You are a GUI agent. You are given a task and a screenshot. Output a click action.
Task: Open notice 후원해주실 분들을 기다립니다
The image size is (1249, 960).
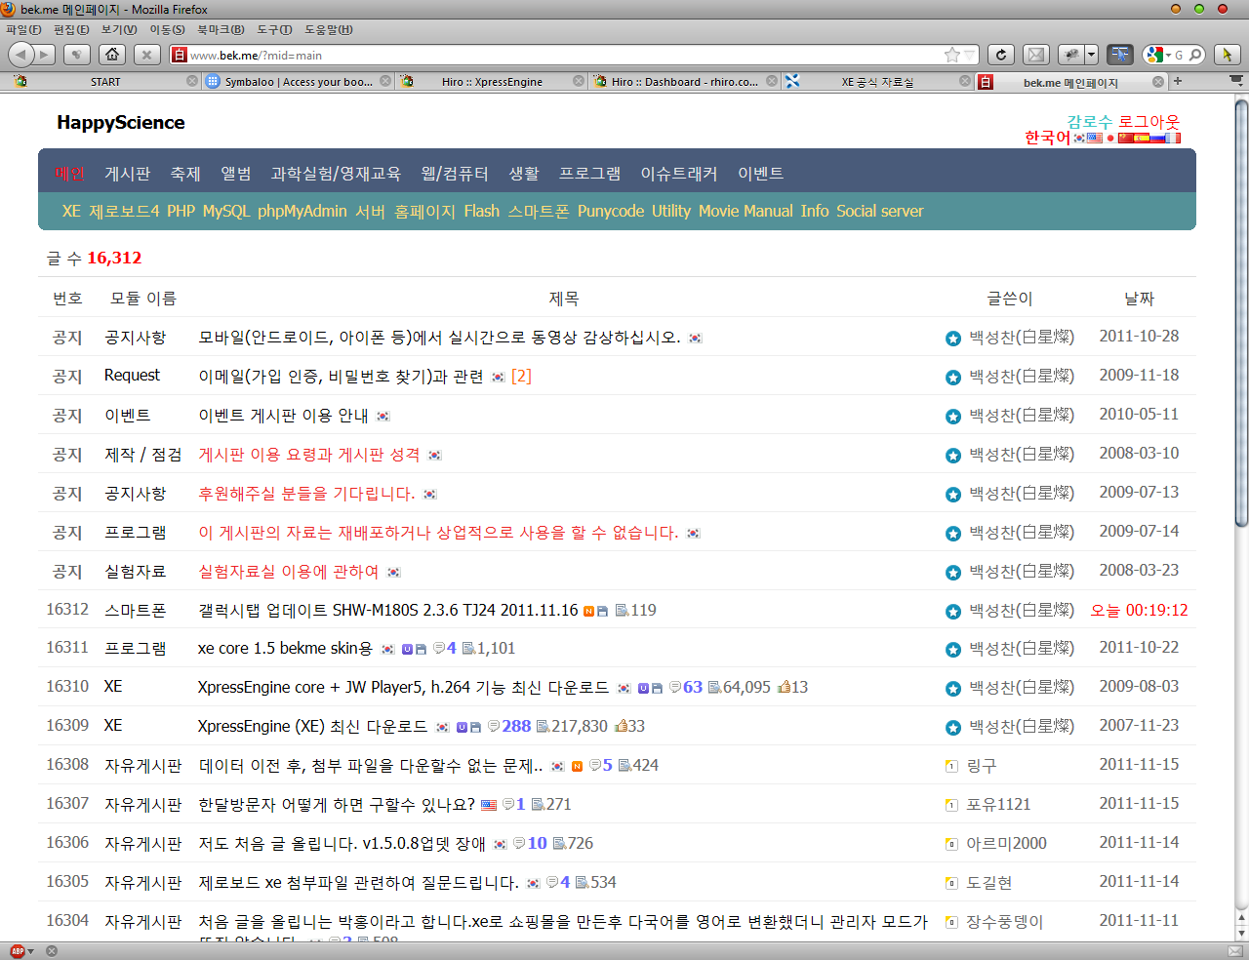click(306, 494)
